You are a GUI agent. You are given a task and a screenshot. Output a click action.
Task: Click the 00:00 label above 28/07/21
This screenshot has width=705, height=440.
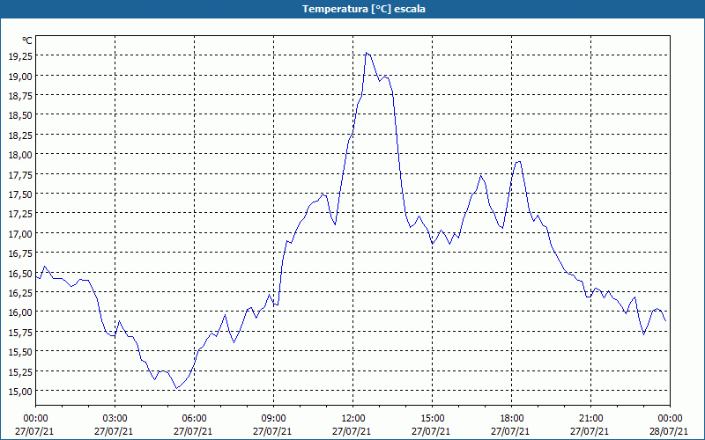[670, 419]
